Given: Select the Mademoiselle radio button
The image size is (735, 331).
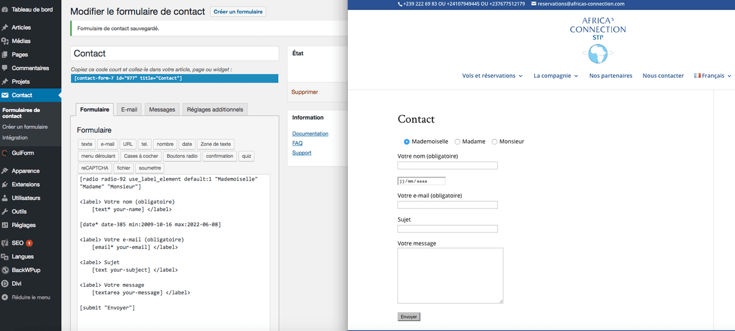Looking at the screenshot, I should [x=407, y=141].
